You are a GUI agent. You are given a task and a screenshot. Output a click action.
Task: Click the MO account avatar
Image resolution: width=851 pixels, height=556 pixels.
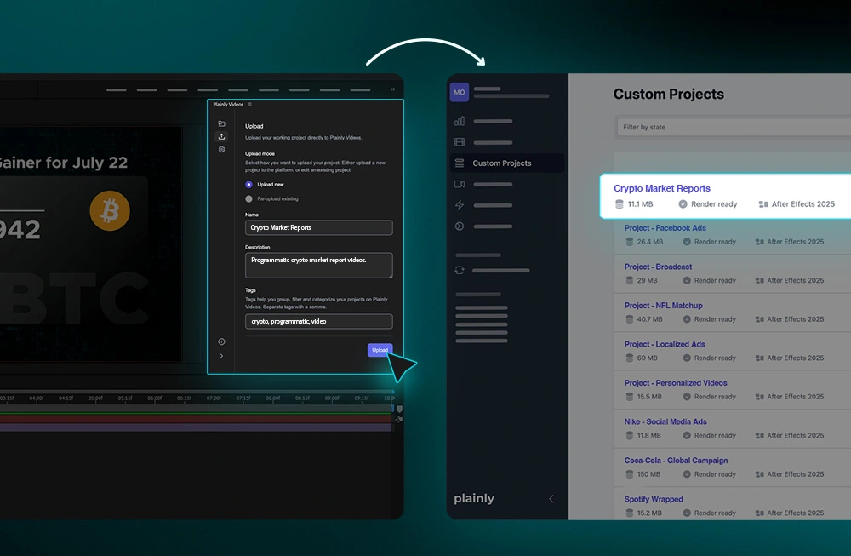(x=460, y=92)
